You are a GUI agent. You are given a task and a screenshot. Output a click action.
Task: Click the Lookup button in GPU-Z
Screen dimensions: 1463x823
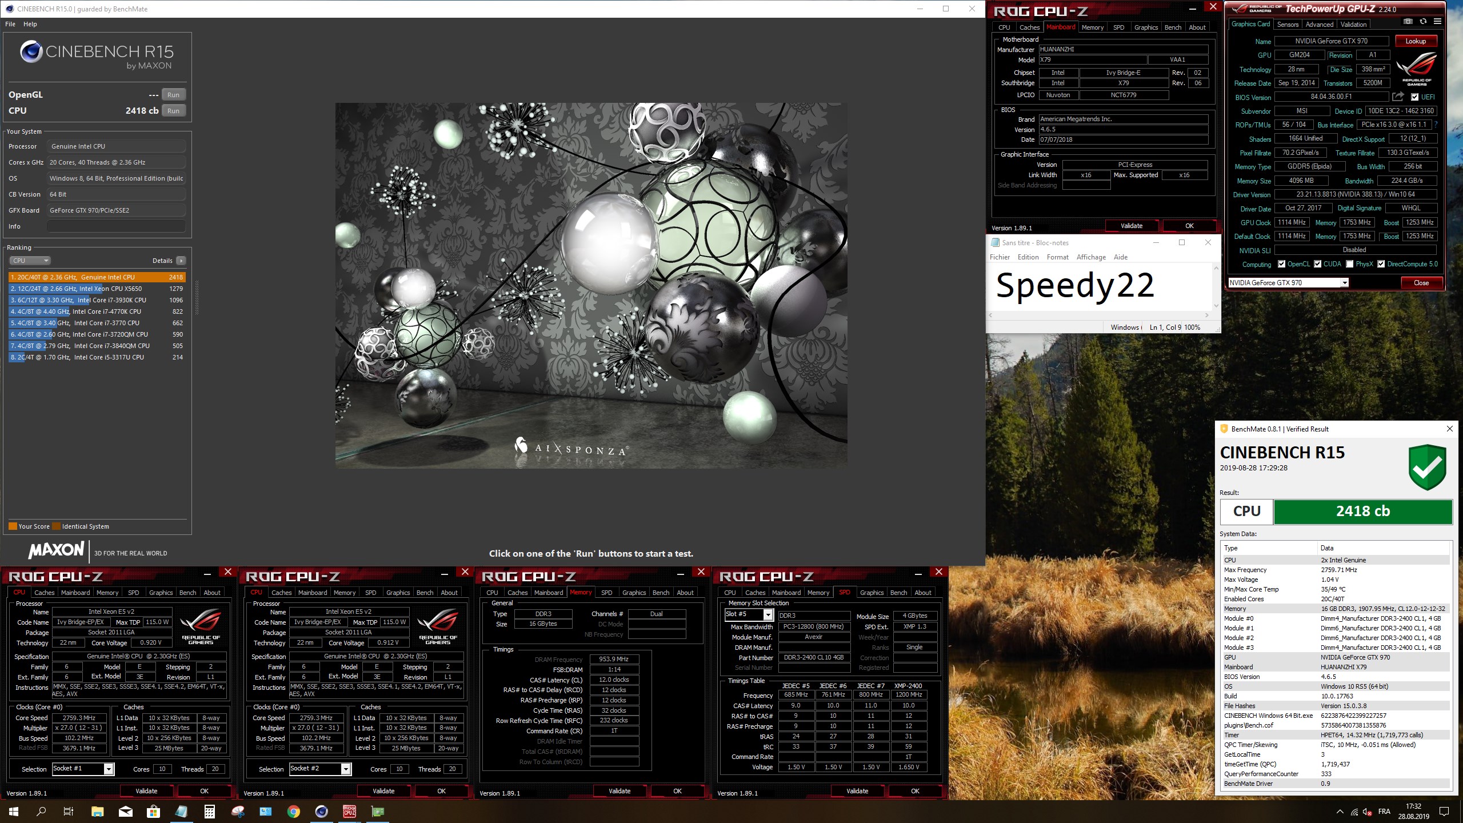pos(1416,41)
